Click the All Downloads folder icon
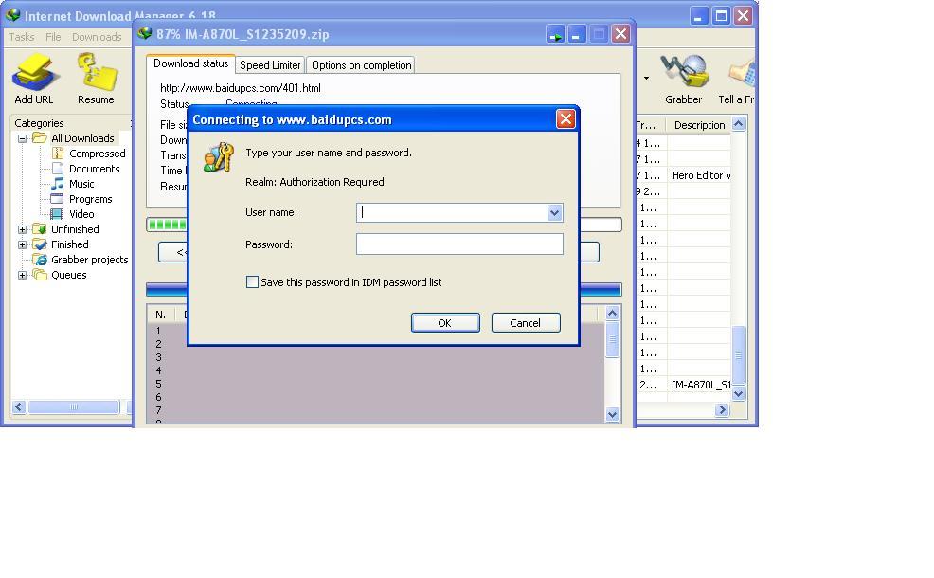This screenshot has height=578, width=934. click(x=40, y=138)
